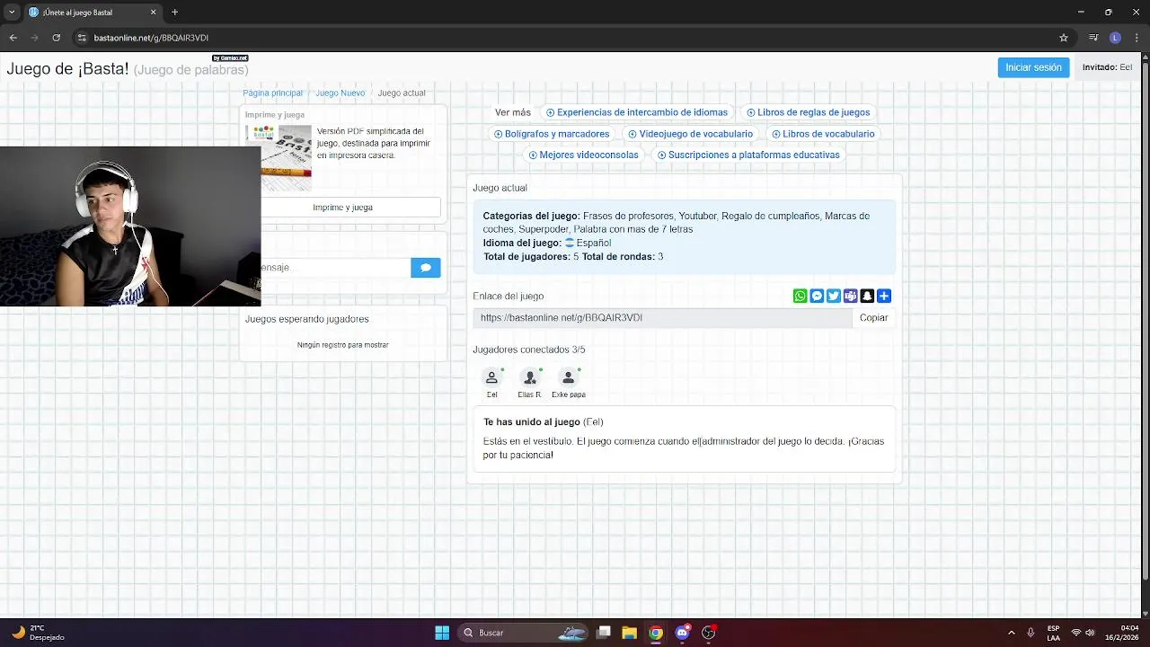
Task: Share game link via Snapchat icon
Action: [867, 296]
